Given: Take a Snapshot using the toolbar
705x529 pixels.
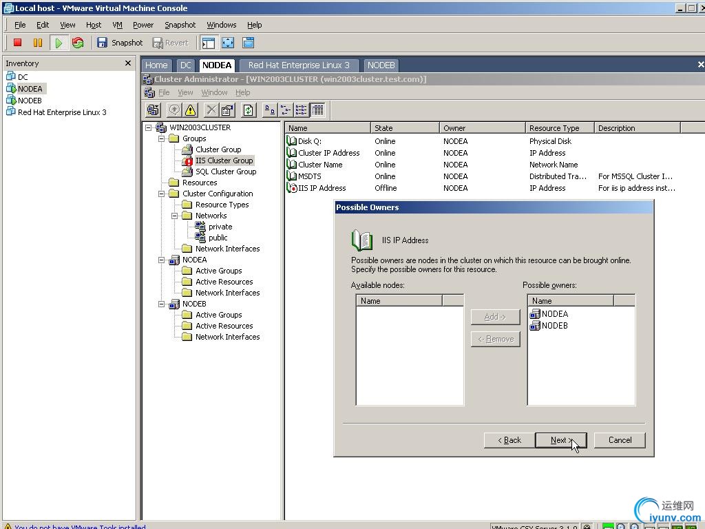Looking at the screenshot, I should point(120,43).
